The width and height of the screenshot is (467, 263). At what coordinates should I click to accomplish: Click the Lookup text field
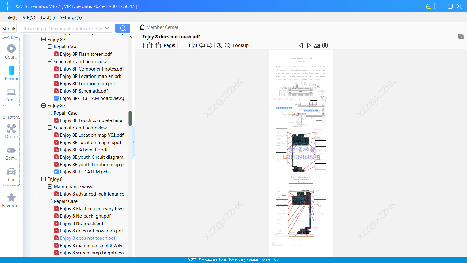point(274,45)
